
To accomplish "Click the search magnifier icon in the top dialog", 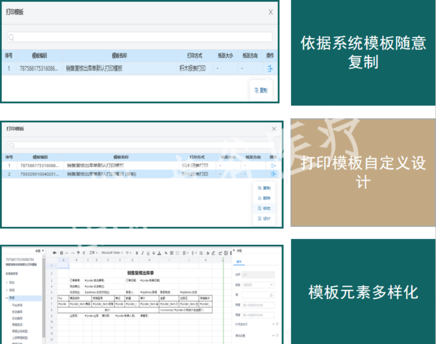I will click(x=12, y=37).
